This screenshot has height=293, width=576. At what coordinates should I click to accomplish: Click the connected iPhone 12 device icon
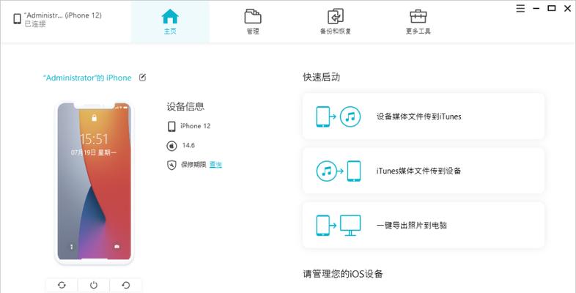click(x=18, y=19)
